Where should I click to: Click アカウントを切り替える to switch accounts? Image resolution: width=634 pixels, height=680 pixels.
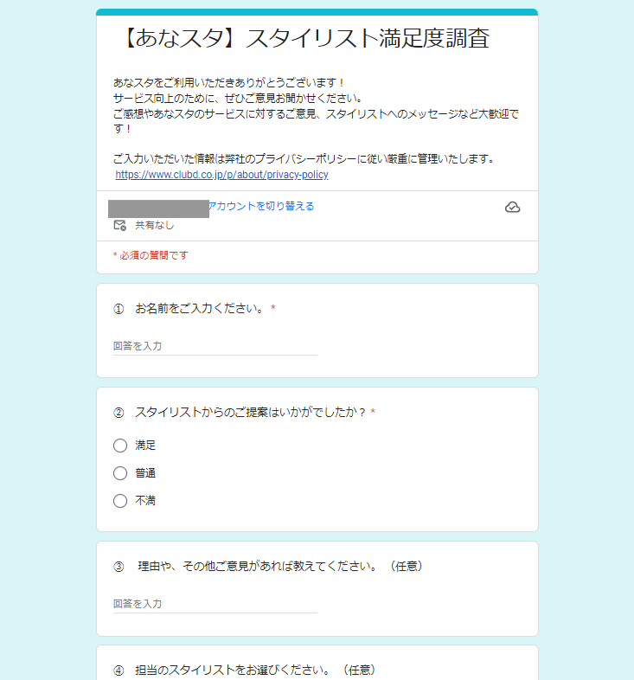pyautogui.click(x=261, y=206)
